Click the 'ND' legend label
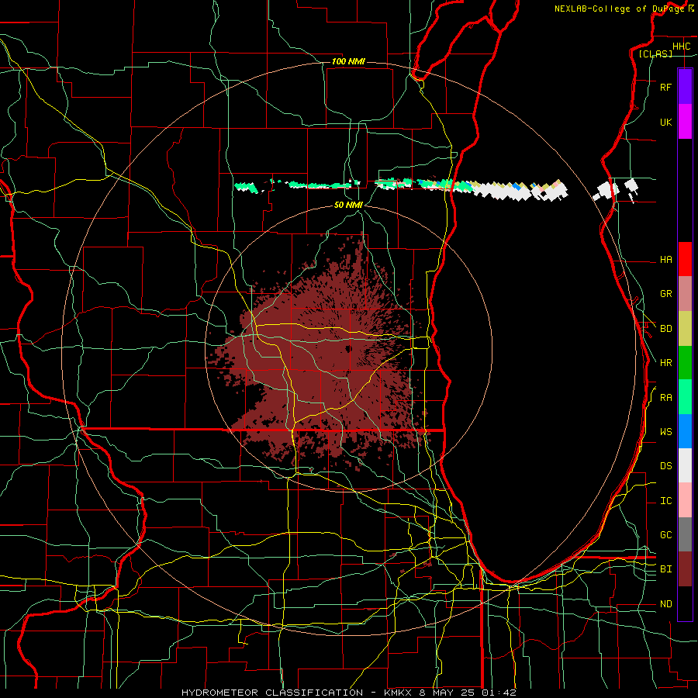Image resolution: width=698 pixels, height=698 pixels. (665, 604)
